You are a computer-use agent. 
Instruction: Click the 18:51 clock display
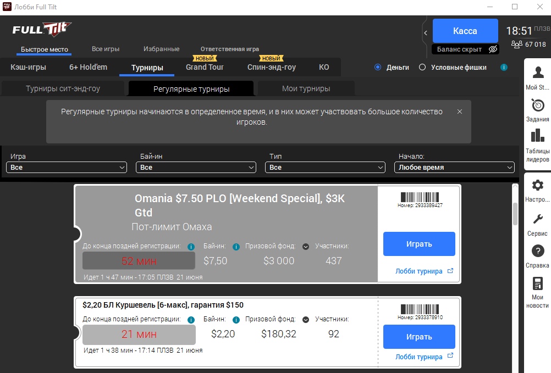[519, 31]
